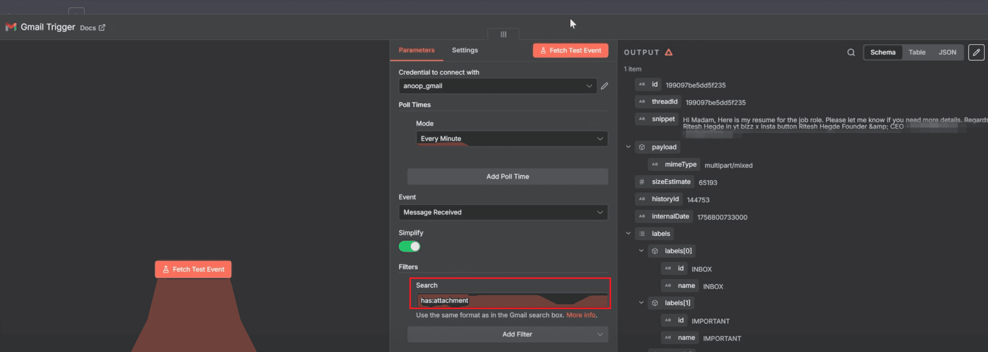Viewport: 988px width, 352px height.
Task: Select the threadId field pill
Action: pos(658,102)
